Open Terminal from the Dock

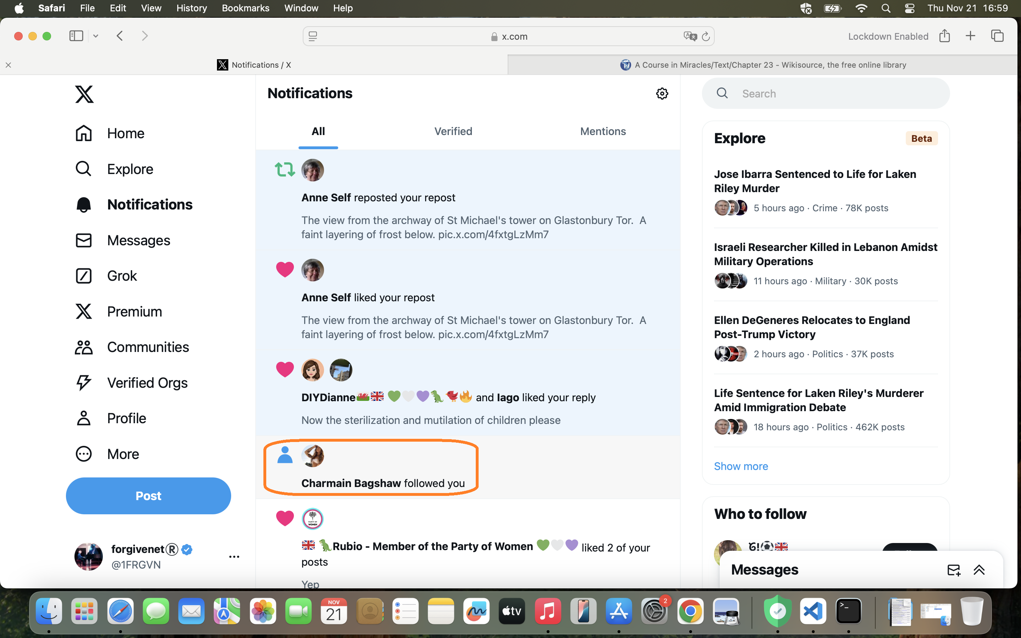click(848, 611)
